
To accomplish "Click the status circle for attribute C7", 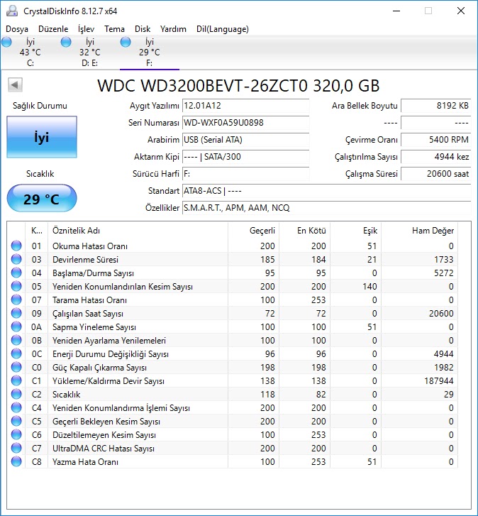I will click(16, 448).
